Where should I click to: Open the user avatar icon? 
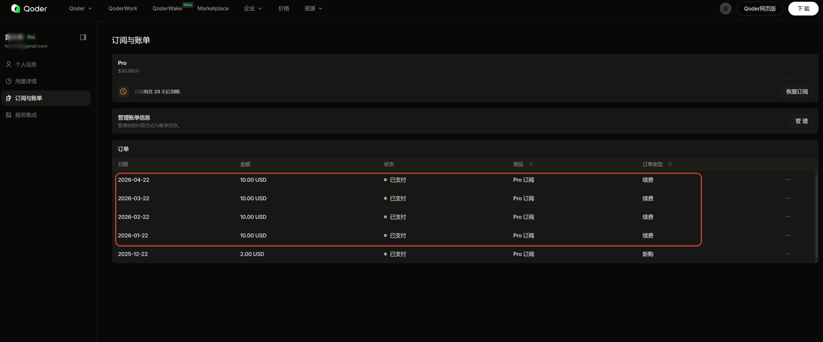725,9
